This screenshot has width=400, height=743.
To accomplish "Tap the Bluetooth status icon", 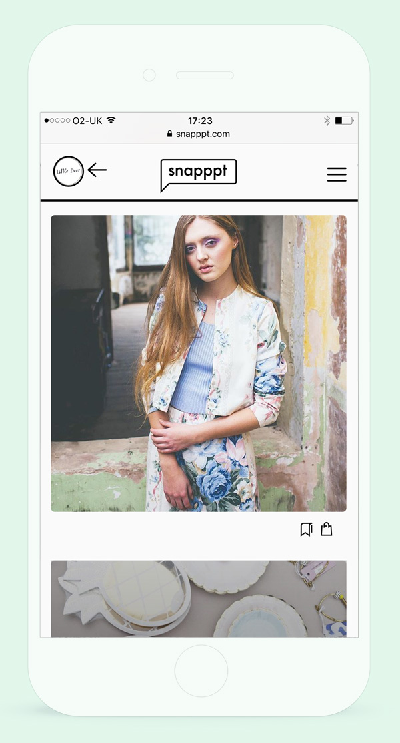I will tap(327, 120).
